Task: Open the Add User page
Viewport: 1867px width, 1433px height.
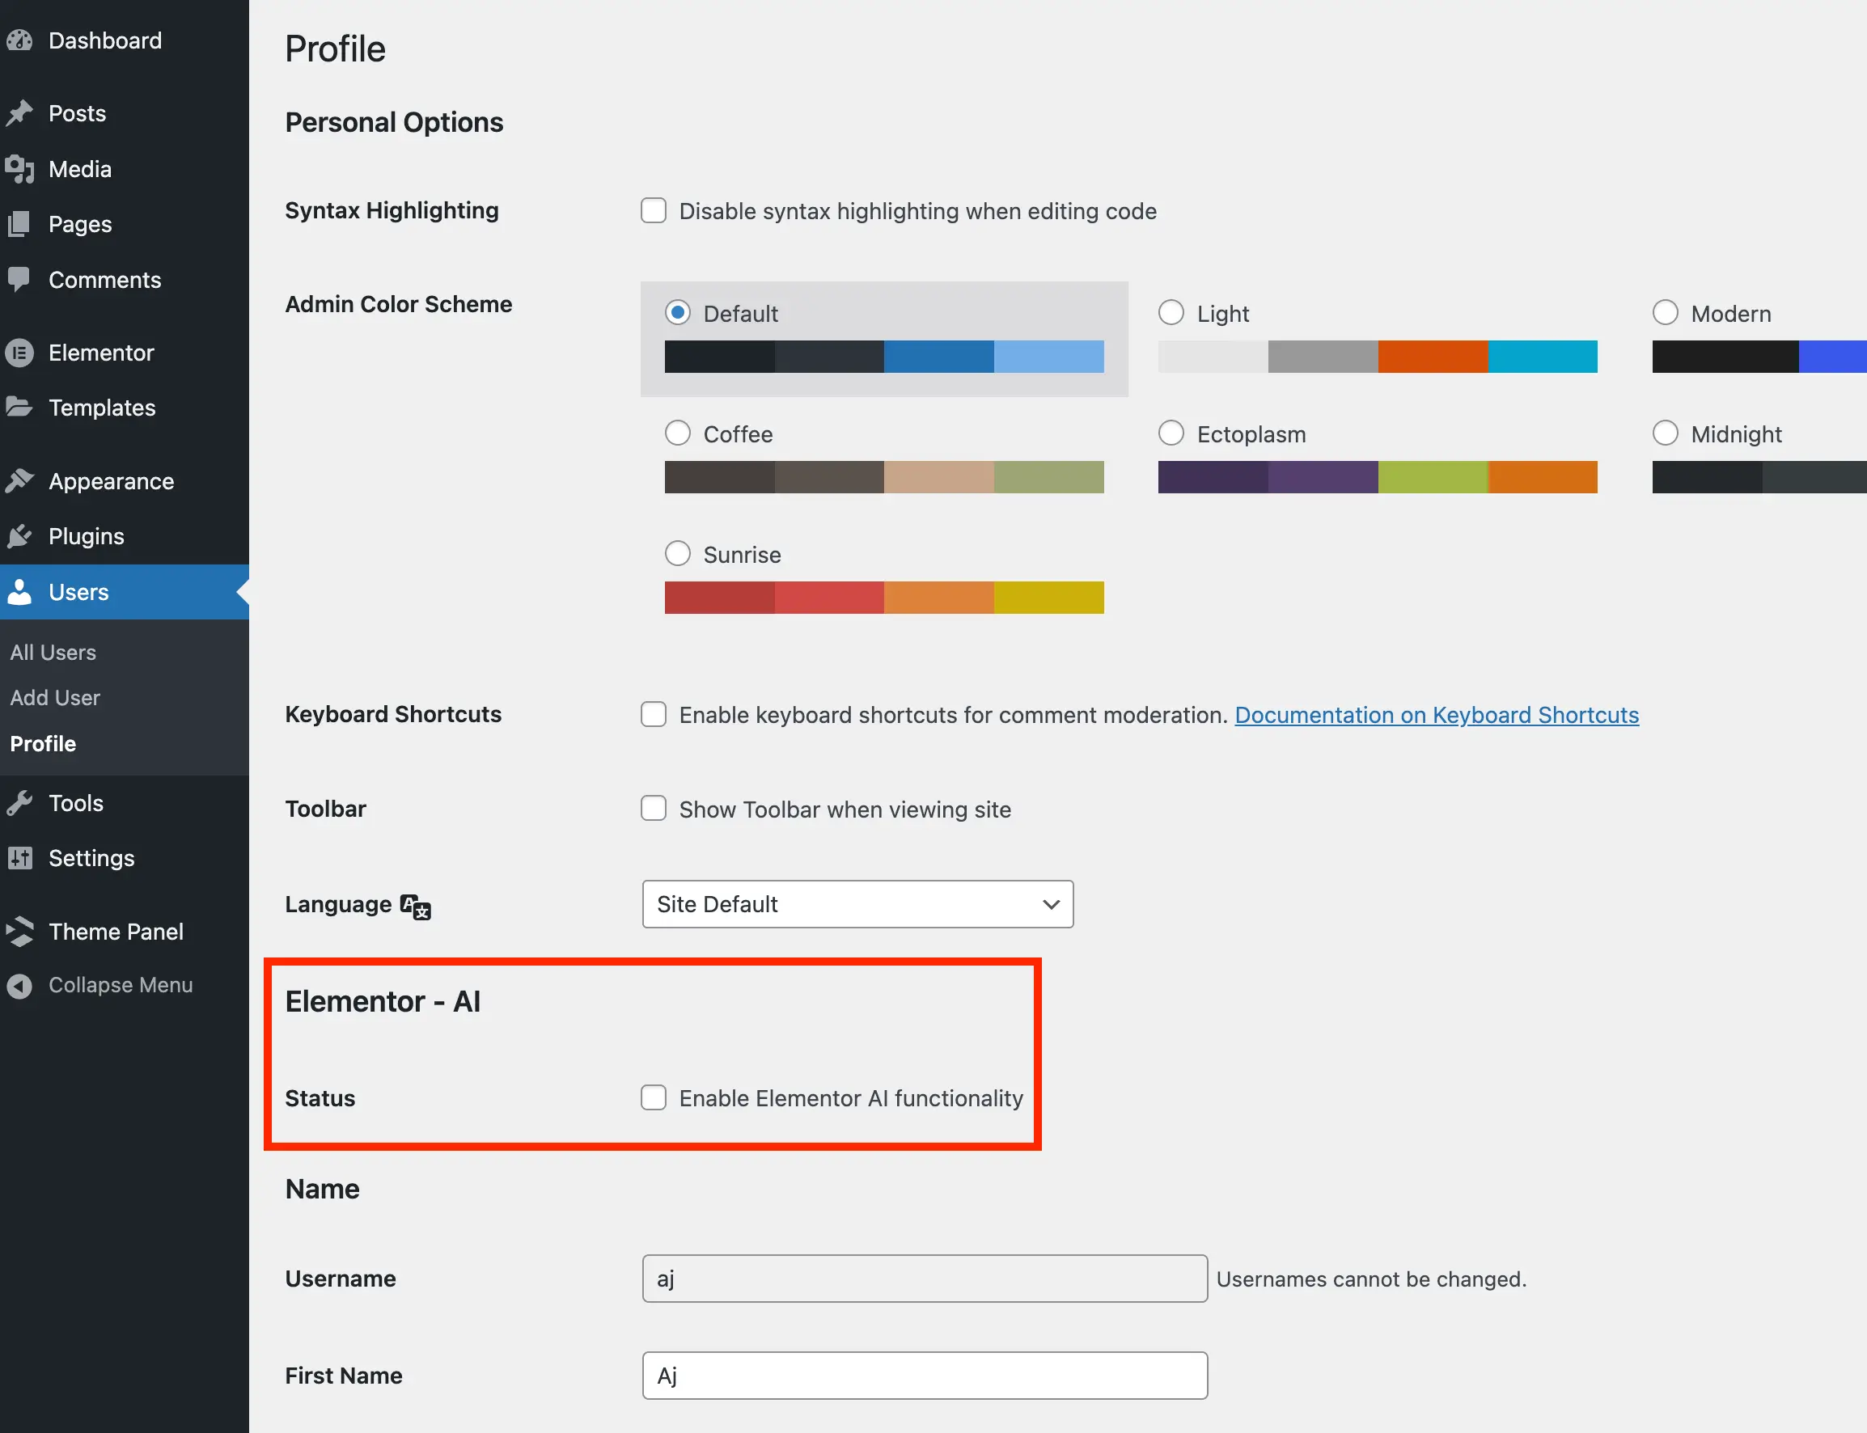Action: (x=56, y=697)
